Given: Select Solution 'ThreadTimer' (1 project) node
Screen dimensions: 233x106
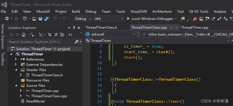Looking at the screenshot, I should 43,49.
